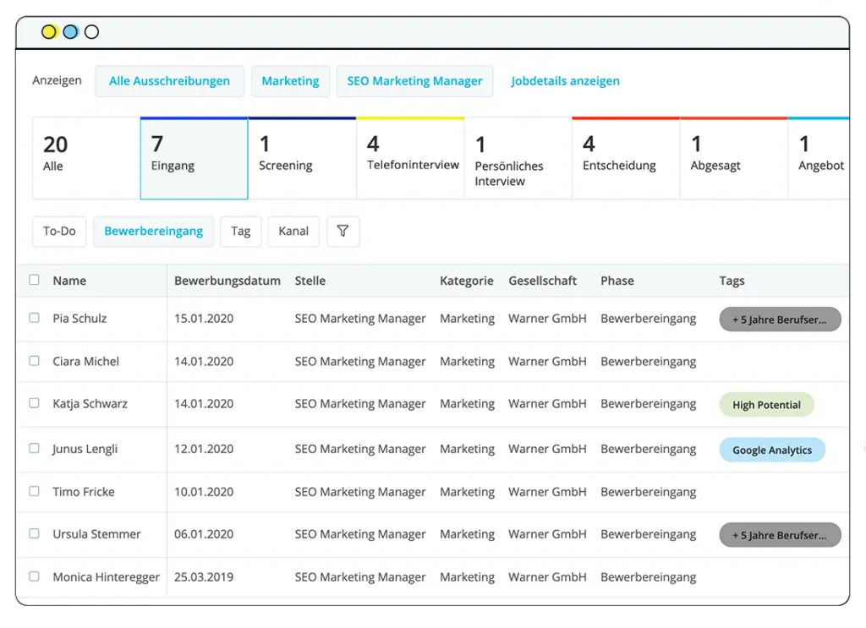Click the yellow window control dot
This screenshot has width=866, height=628.
click(49, 32)
